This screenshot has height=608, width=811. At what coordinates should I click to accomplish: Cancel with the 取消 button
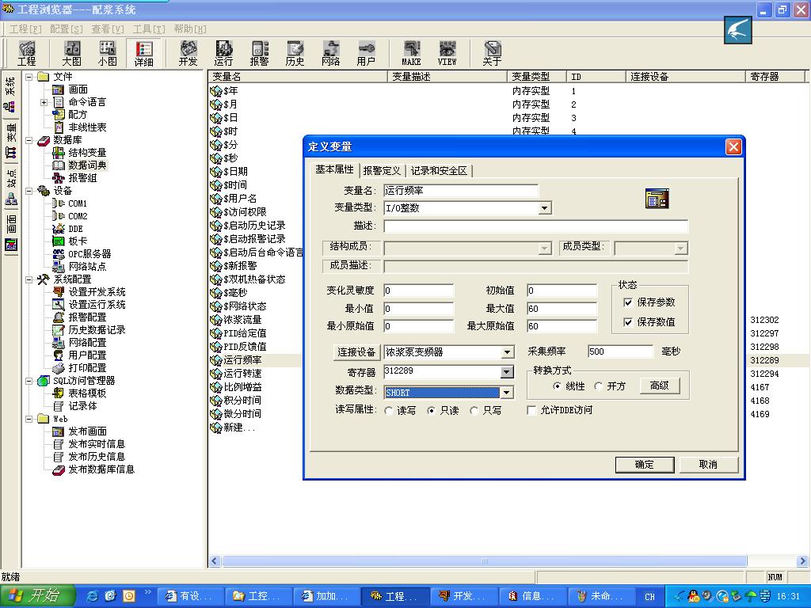point(708,465)
